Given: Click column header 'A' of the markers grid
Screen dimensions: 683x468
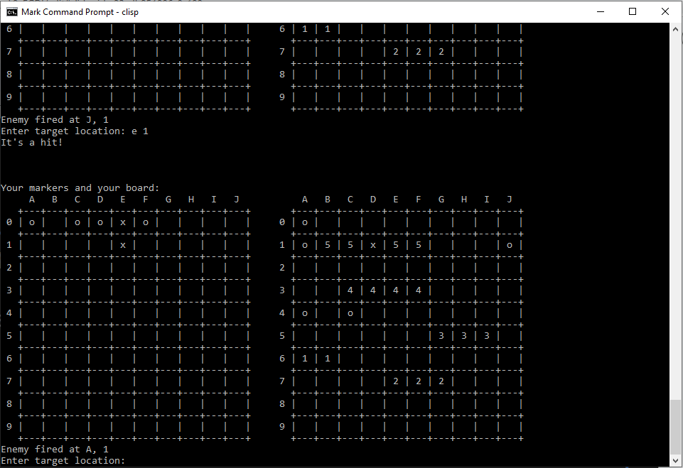Looking at the screenshot, I should (x=32, y=200).
